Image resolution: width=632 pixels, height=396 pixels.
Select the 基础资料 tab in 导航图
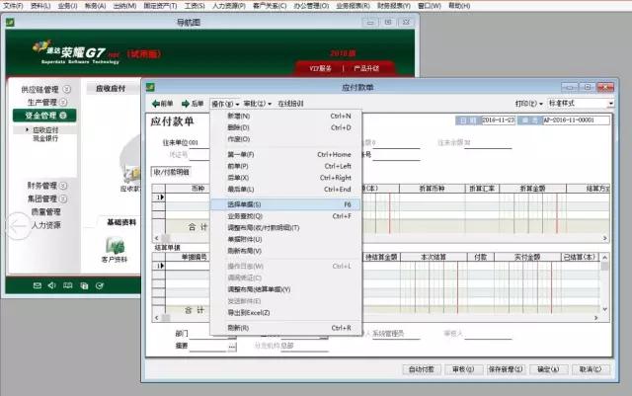pyautogui.click(x=121, y=222)
